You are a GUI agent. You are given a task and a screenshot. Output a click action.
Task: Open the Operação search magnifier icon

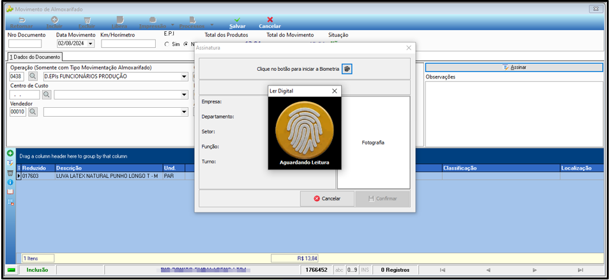pyautogui.click(x=33, y=77)
